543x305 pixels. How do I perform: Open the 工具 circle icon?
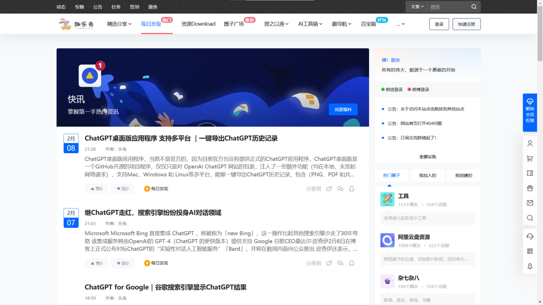pos(387,199)
